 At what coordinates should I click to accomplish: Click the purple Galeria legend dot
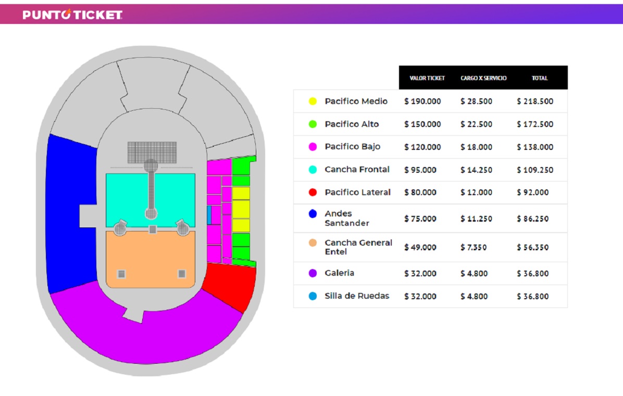(x=313, y=273)
